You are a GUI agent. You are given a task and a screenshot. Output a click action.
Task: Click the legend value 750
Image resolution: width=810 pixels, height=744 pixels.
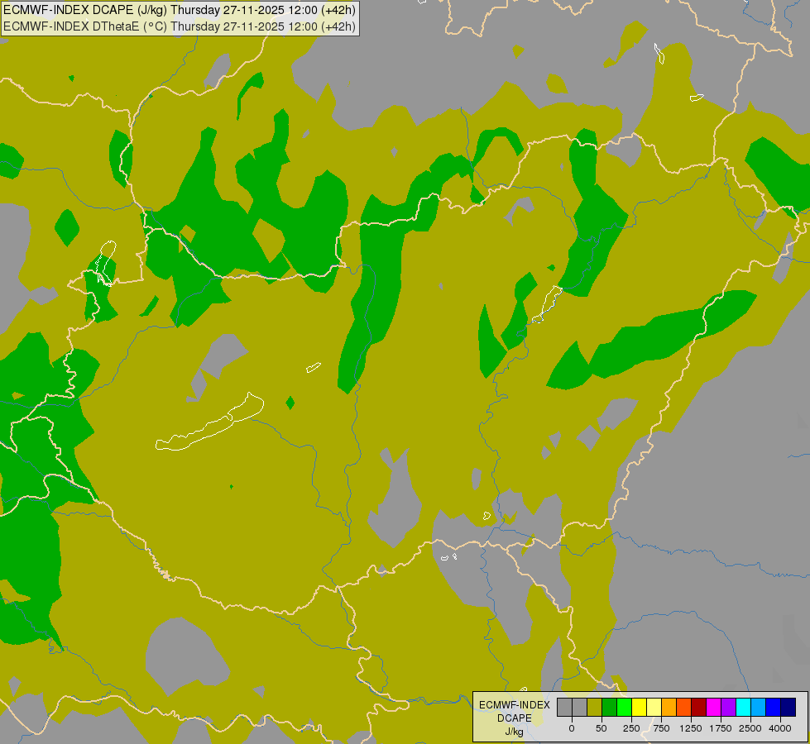(x=661, y=728)
